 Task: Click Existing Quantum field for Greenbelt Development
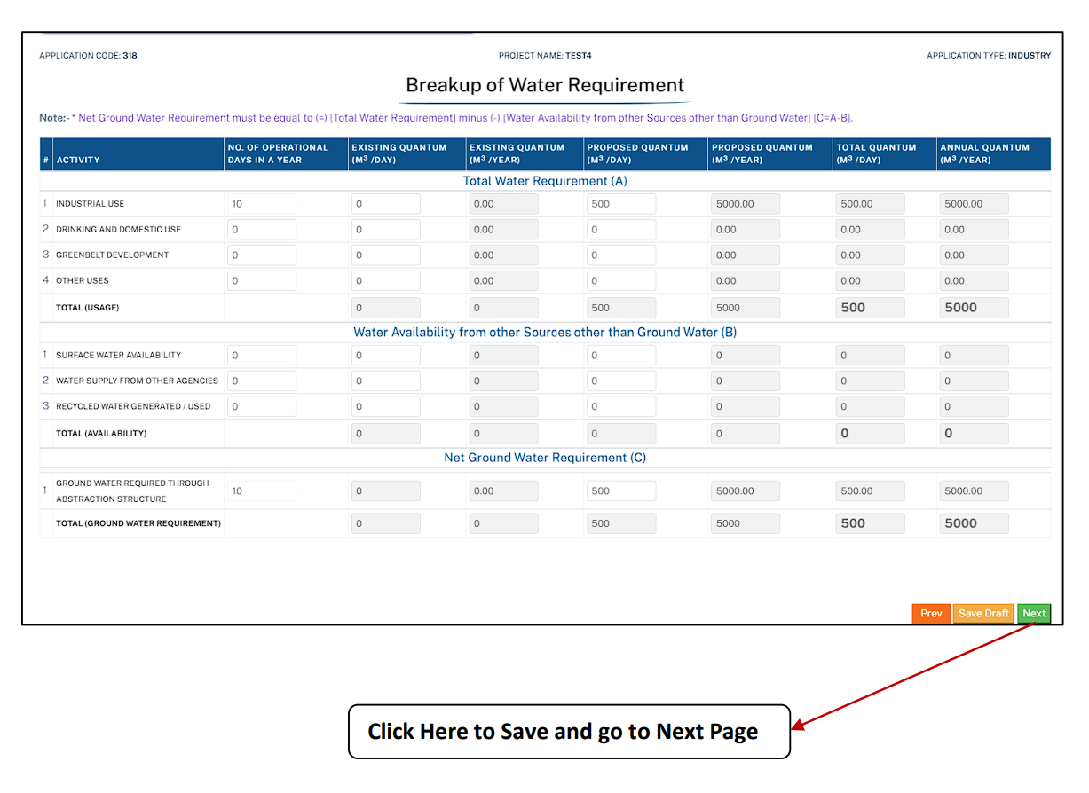(x=385, y=255)
